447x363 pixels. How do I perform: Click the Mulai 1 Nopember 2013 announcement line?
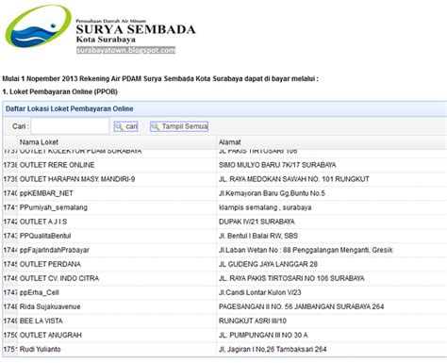click(160, 78)
